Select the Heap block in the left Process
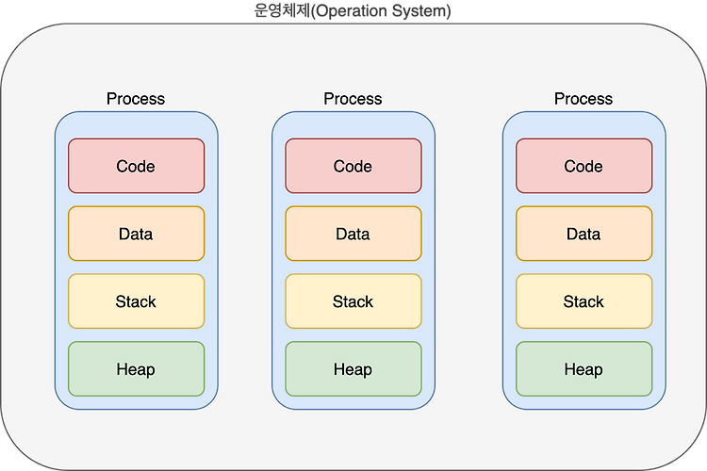 tap(136, 368)
